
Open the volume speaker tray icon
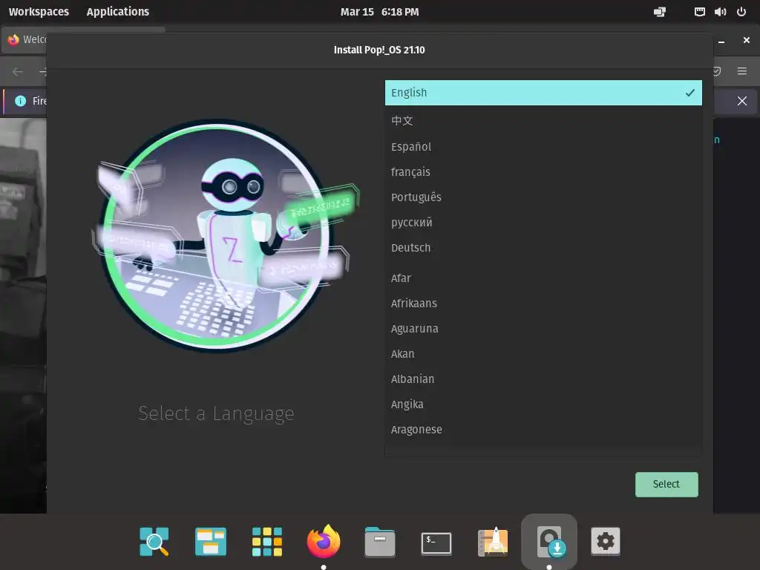(720, 12)
